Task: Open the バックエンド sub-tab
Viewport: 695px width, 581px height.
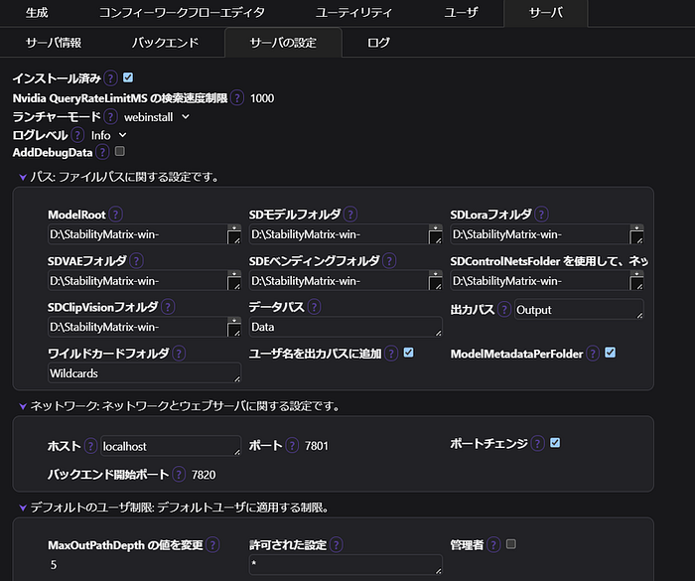Action: (166, 43)
